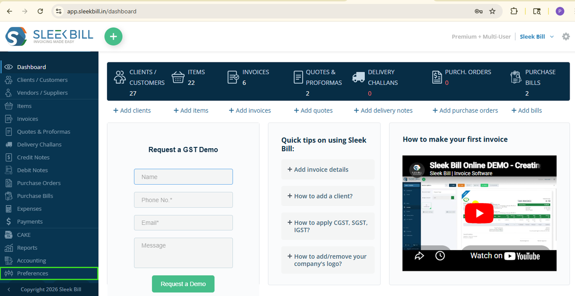Click the Add bills link
Viewport: 575px width, 296px height.
[527, 110]
